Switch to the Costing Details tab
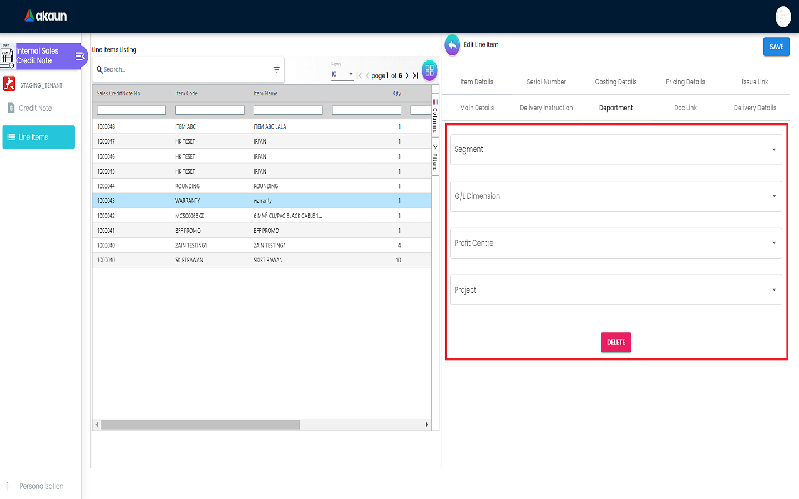The image size is (799, 499). click(616, 82)
